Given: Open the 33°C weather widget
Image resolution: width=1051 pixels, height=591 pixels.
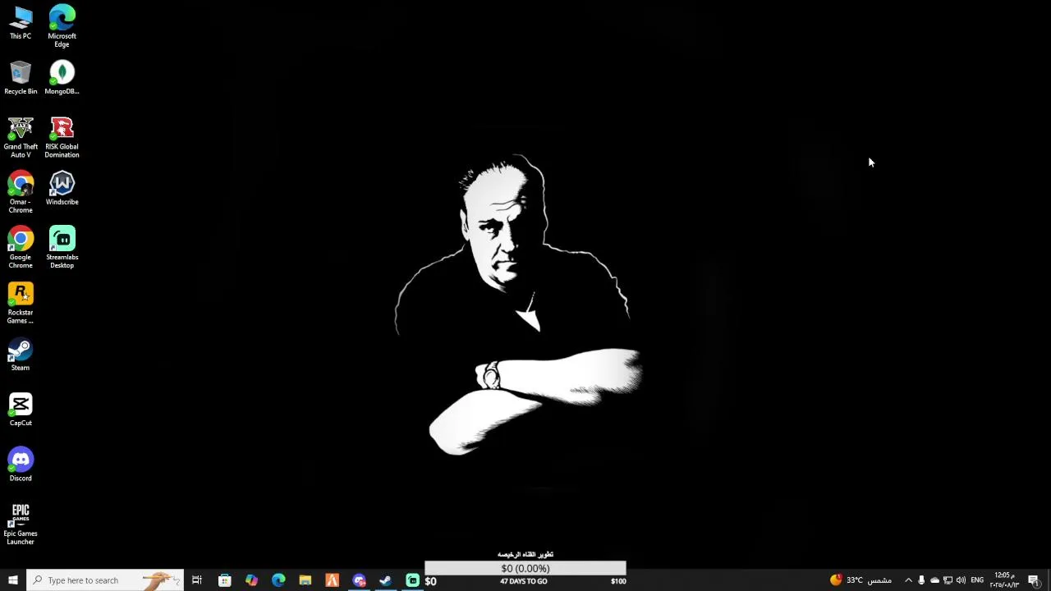Looking at the screenshot, I should [860, 580].
